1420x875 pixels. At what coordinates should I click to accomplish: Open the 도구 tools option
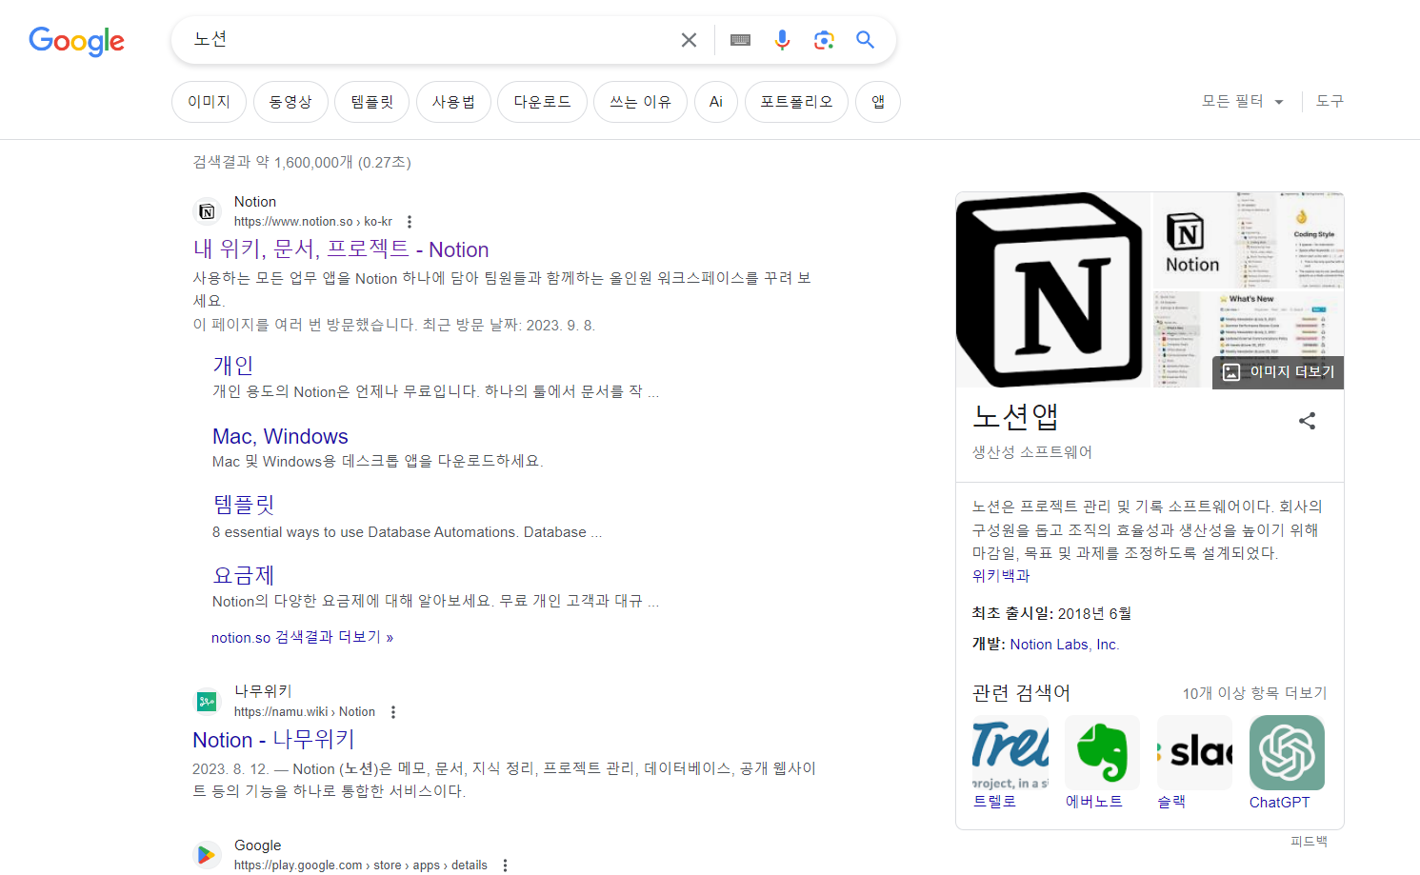(1330, 101)
